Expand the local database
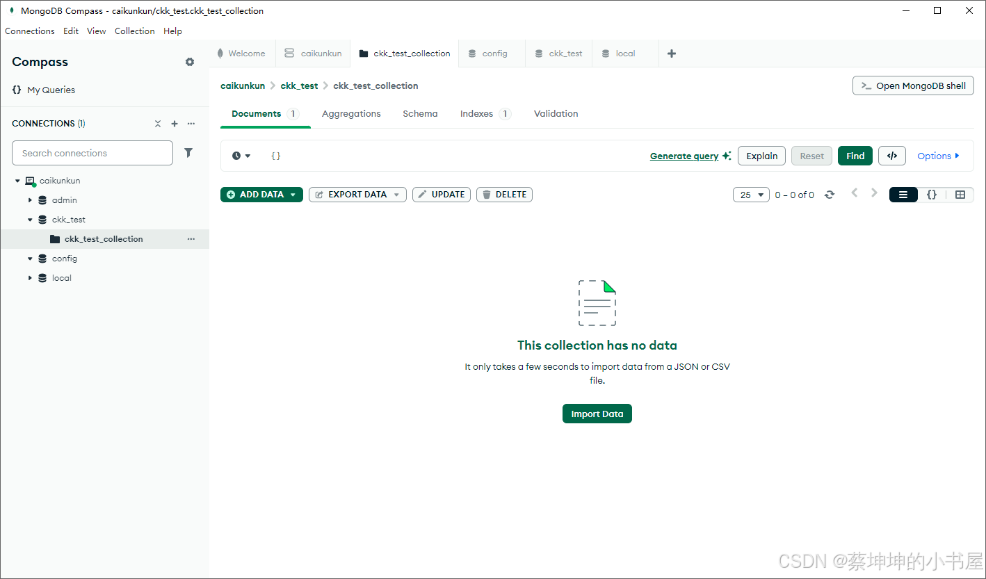 [x=30, y=277]
